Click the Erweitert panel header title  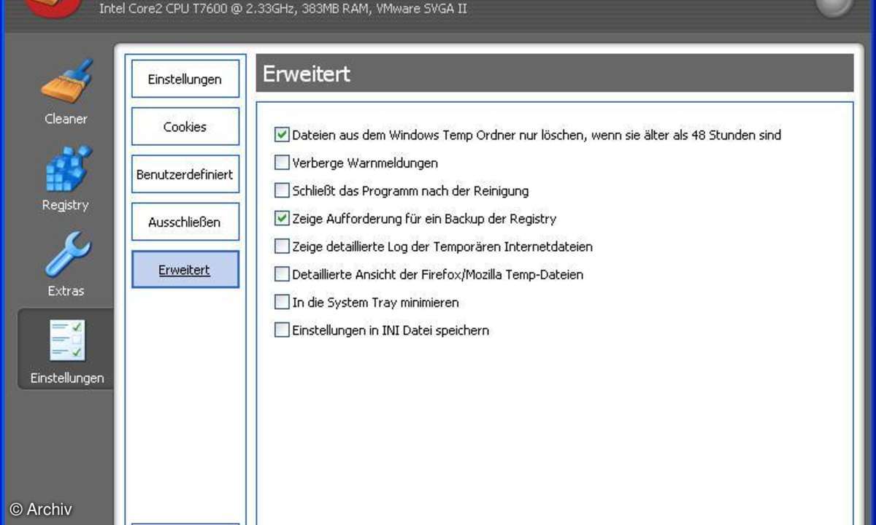pyautogui.click(x=307, y=74)
